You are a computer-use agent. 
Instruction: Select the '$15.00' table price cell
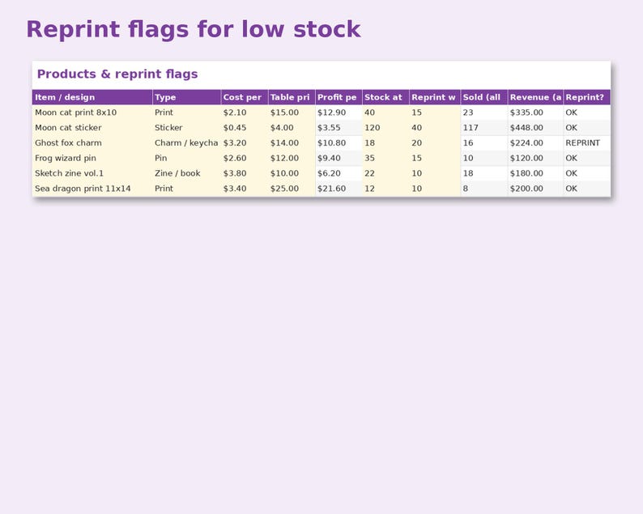[x=292, y=113]
